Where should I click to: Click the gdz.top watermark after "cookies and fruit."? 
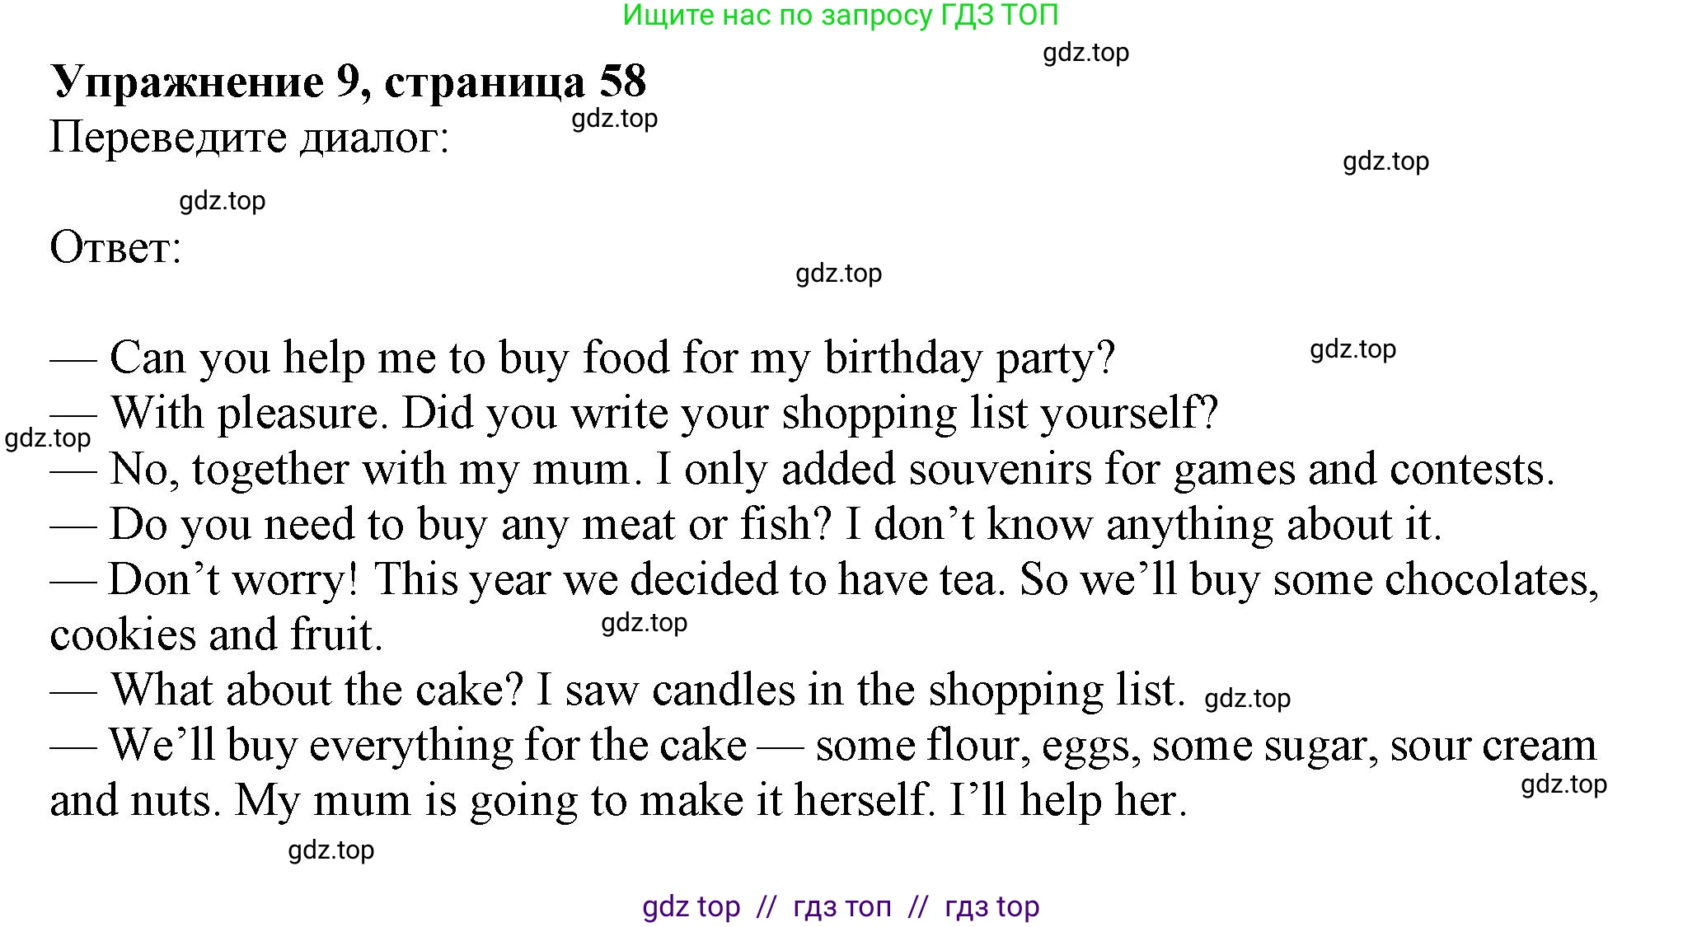(644, 623)
